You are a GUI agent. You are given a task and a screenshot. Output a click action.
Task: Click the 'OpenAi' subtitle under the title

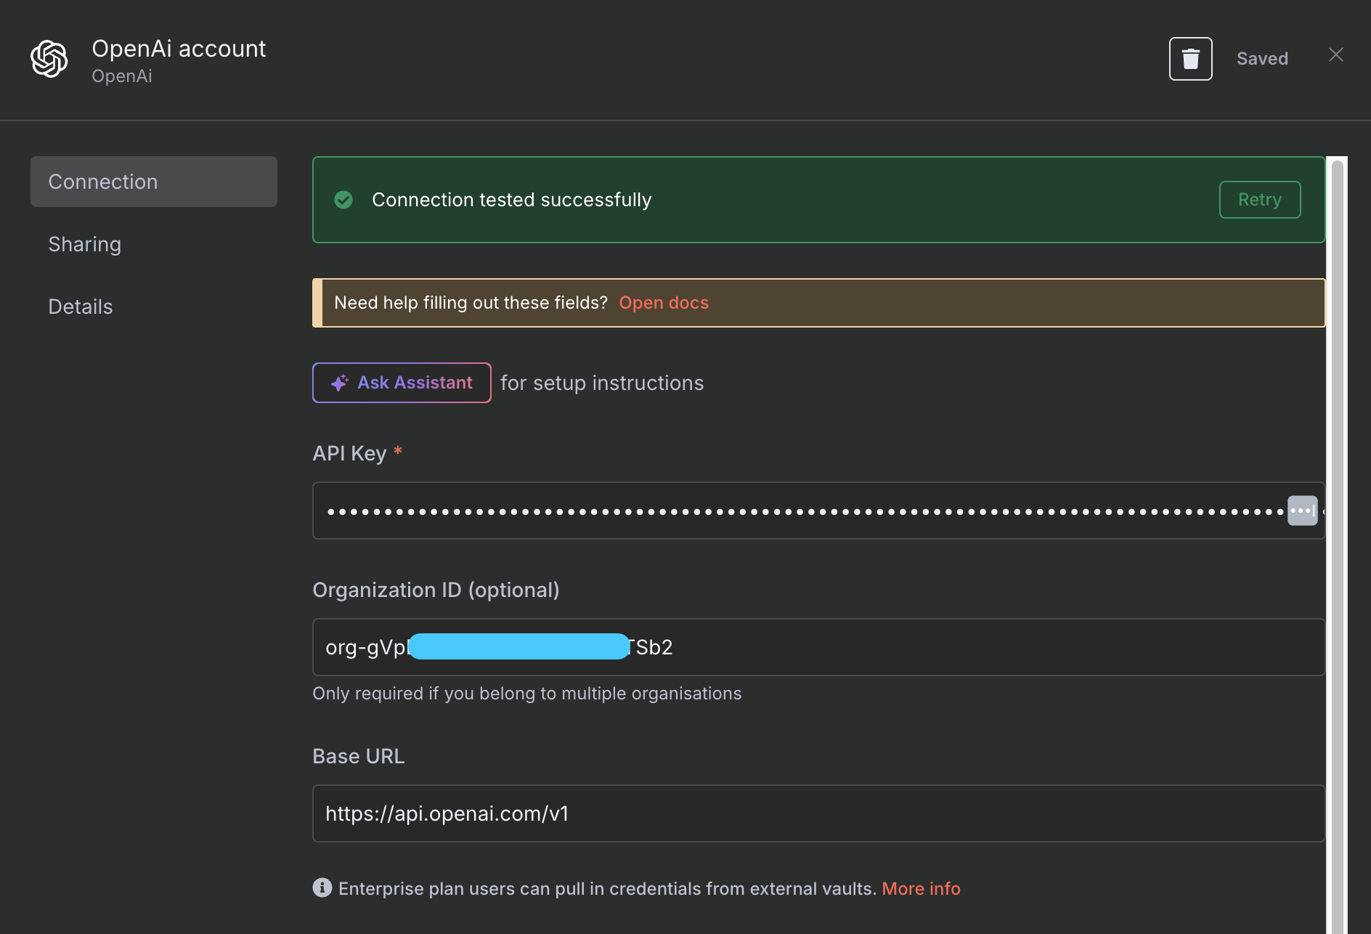(x=122, y=76)
